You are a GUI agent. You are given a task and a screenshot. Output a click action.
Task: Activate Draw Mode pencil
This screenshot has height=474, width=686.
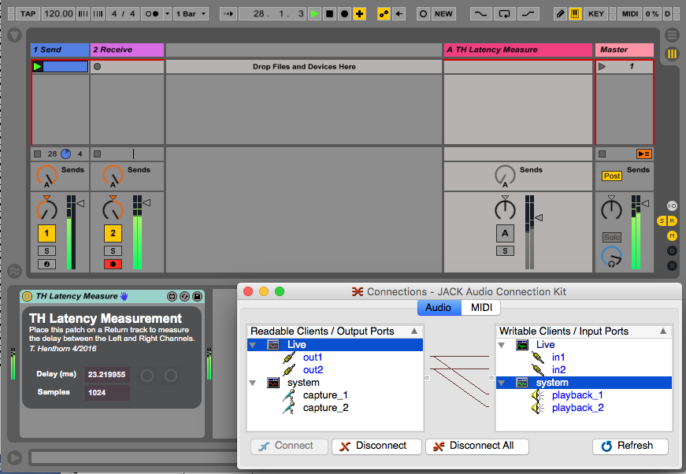tap(560, 14)
